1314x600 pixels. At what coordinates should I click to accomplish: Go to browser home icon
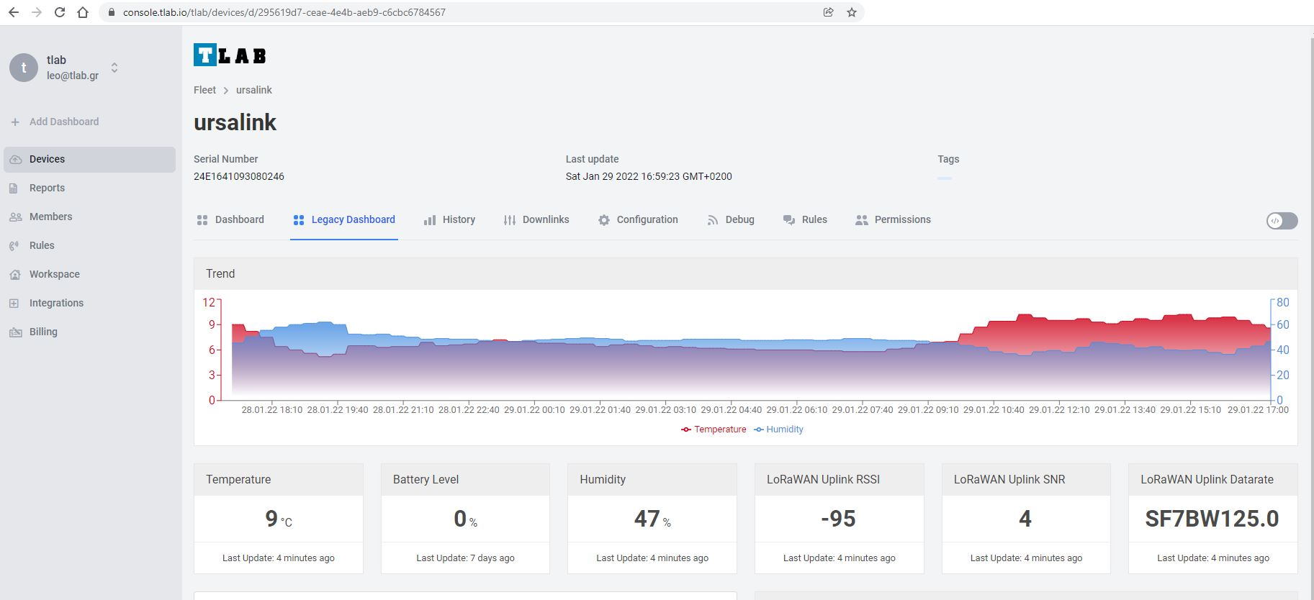click(x=83, y=12)
